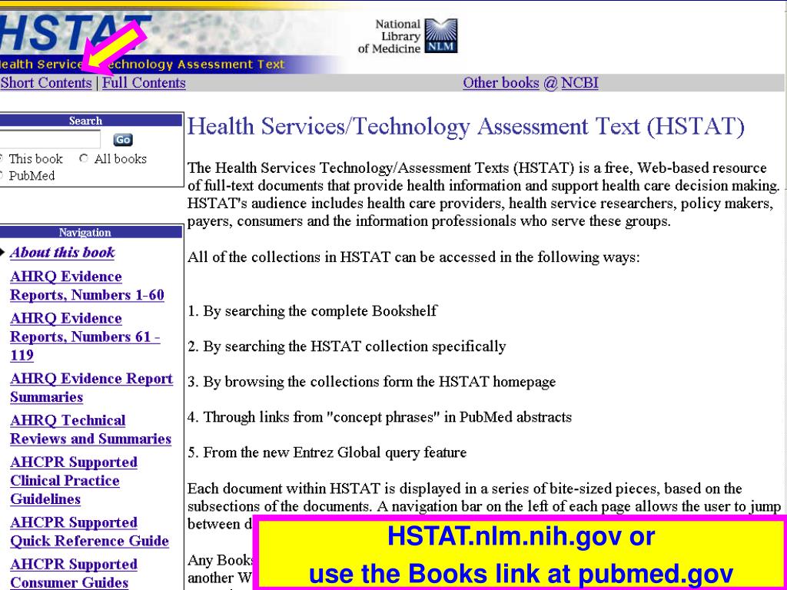Screen dimensions: 787x590
Task: Click the National Library of Medicine NLM logo
Action: (x=407, y=36)
